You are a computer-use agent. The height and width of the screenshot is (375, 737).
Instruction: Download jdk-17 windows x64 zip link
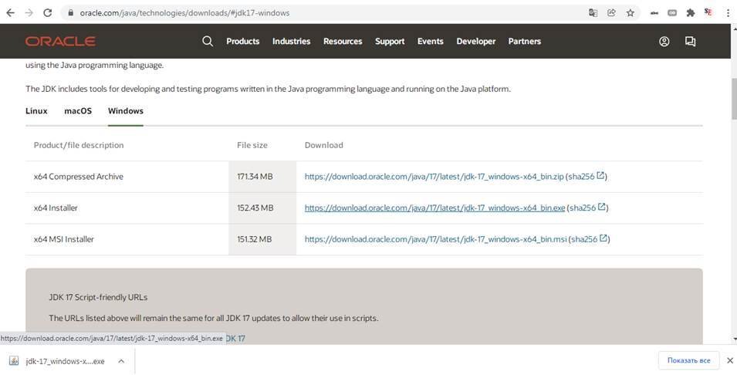[434, 177]
